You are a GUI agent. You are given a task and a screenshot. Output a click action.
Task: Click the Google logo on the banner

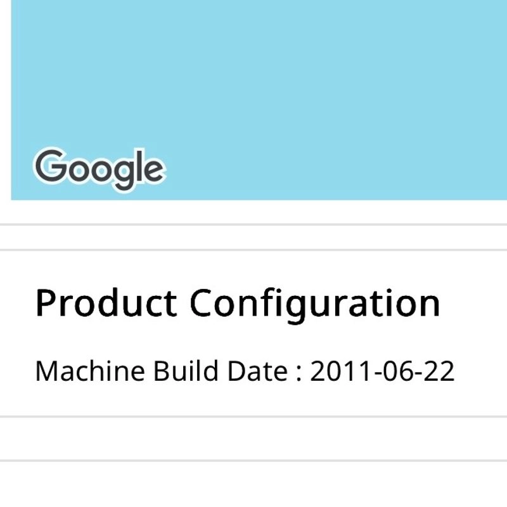coord(99,169)
